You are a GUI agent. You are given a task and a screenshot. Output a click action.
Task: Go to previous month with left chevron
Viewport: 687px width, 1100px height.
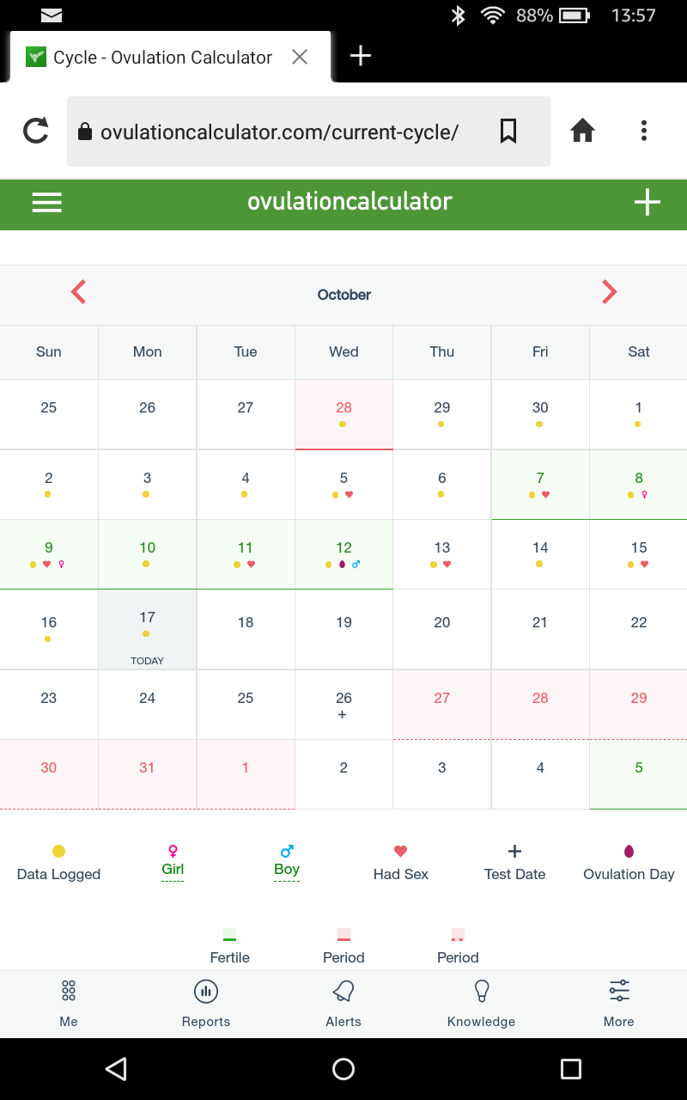pos(78,292)
